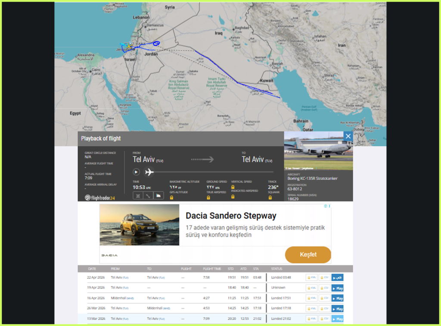Click the FLIGHT TIME column header
The image size is (441, 326).
click(212, 269)
